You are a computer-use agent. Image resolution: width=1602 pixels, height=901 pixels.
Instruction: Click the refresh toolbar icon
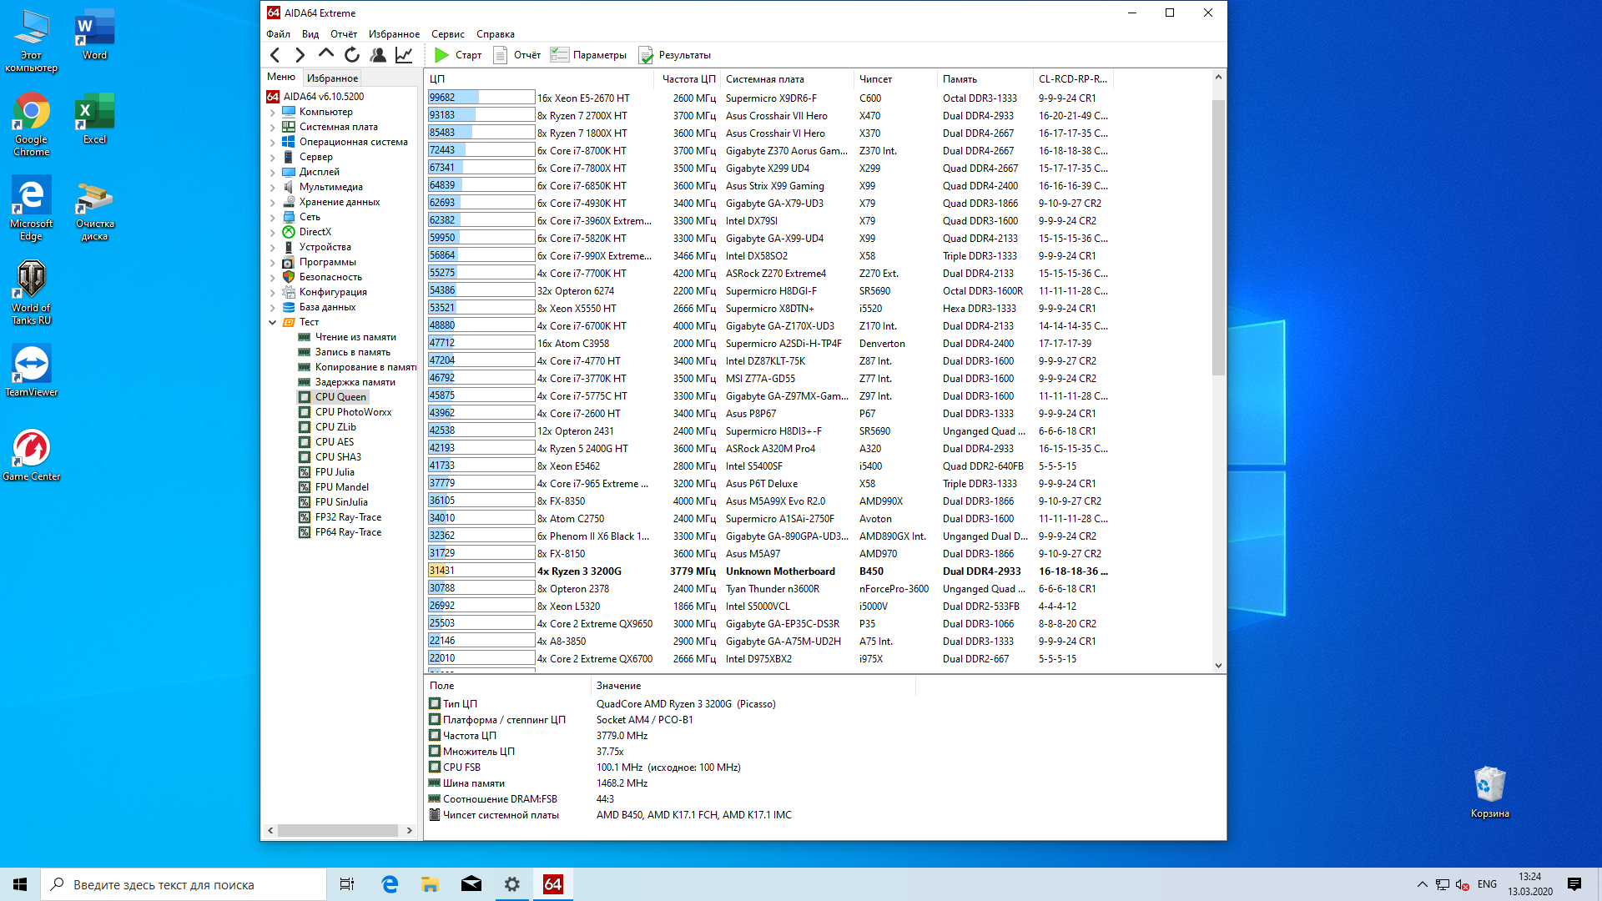tap(352, 55)
